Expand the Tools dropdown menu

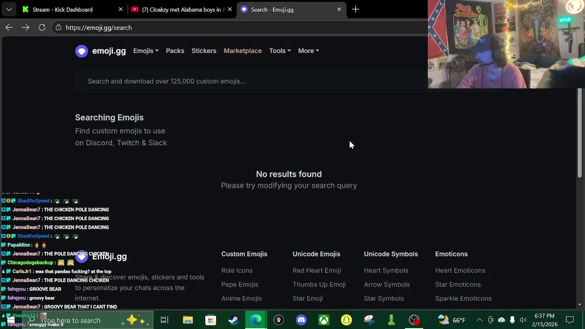pyautogui.click(x=280, y=51)
